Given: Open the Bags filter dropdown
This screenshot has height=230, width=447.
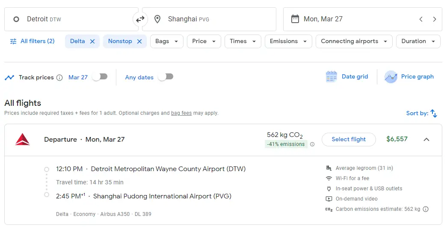Looking at the screenshot, I should tap(166, 41).
